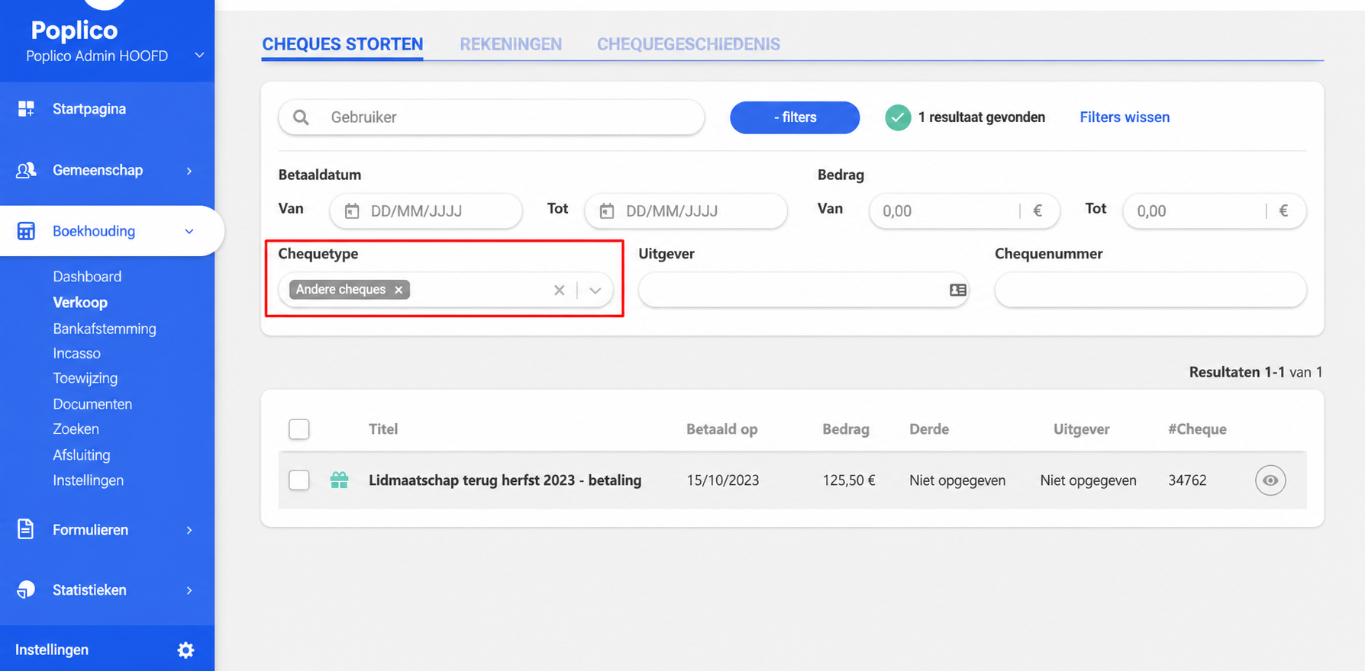Click cheque number 34762 cell

click(1187, 480)
